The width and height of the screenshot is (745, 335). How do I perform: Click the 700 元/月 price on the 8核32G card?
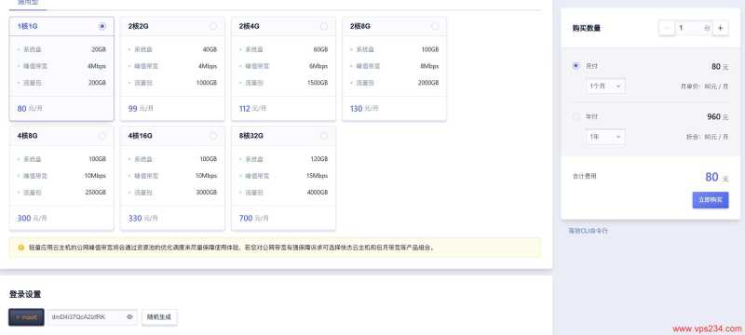(x=253, y=219)
